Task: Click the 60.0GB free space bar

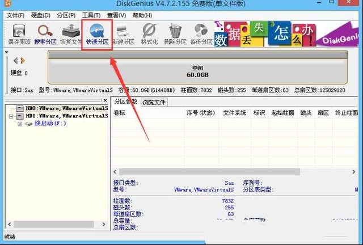Action: coord(197,67)
